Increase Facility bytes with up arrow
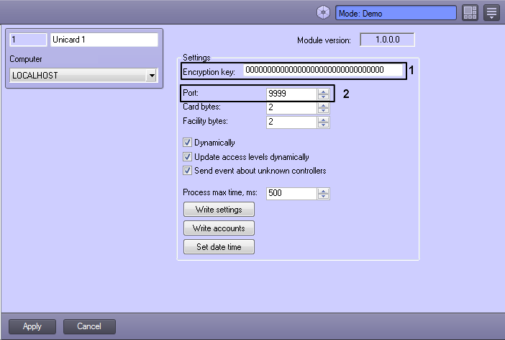505x340 pixels. [x=323, y=120]
